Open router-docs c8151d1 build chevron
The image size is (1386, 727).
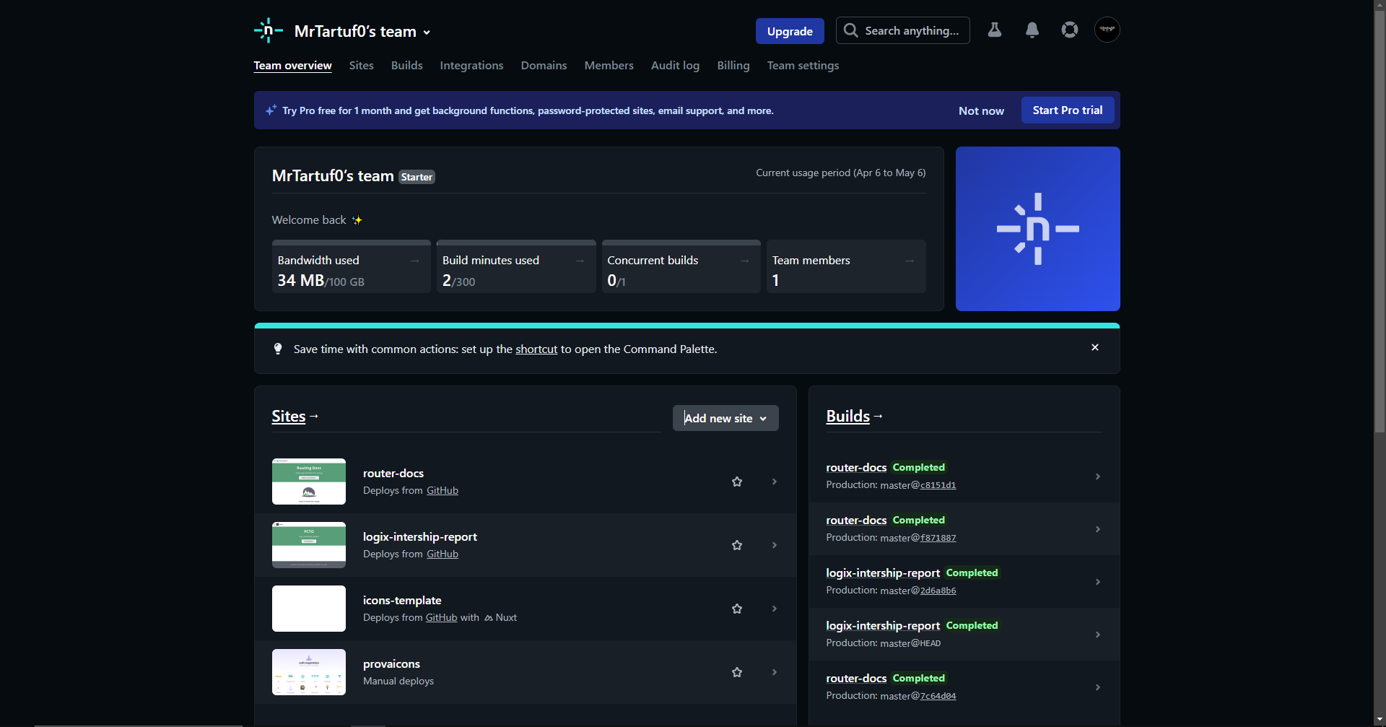point(1098,476)
